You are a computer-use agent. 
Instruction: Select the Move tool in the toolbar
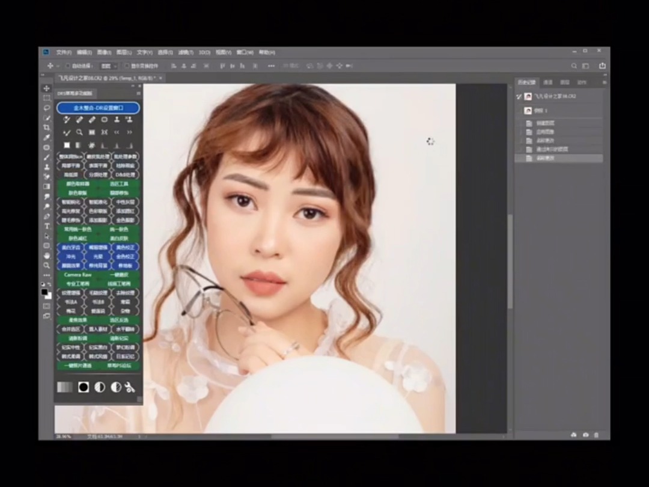[47, 88]
